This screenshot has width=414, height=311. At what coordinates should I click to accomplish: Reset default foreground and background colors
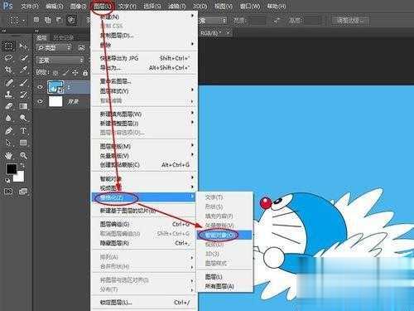click(7, 181)
